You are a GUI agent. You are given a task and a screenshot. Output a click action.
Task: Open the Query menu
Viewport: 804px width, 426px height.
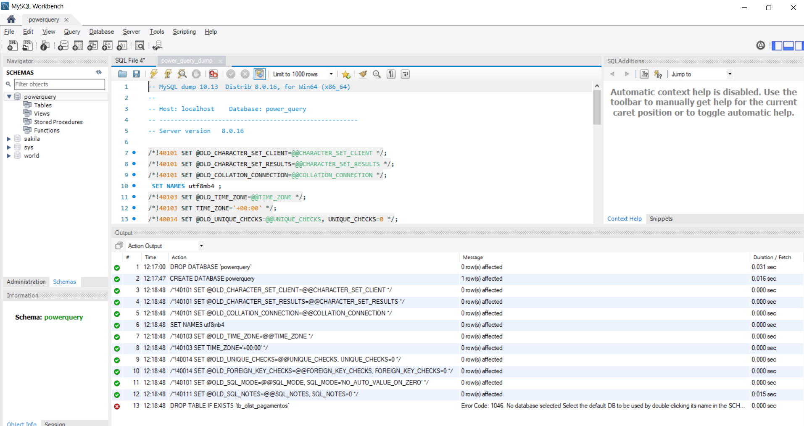click(x=72, y=32)
